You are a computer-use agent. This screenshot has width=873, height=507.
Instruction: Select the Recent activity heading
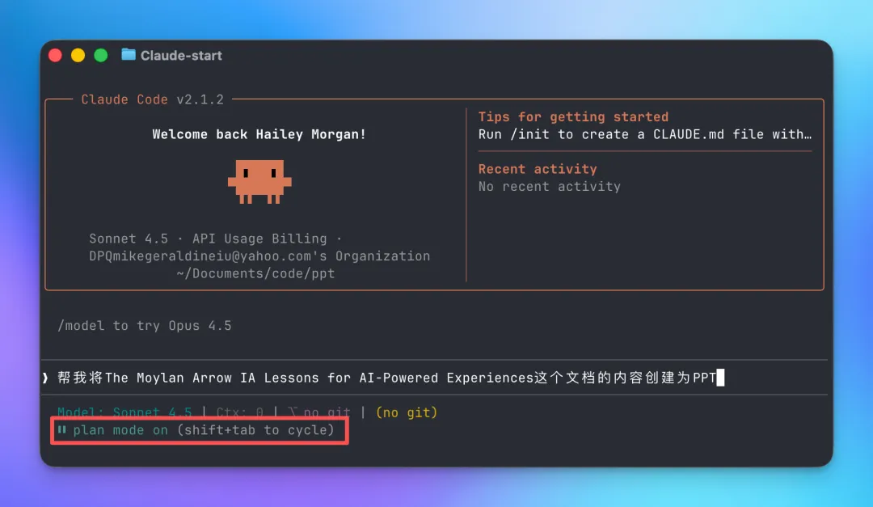(x=538, y=169)
